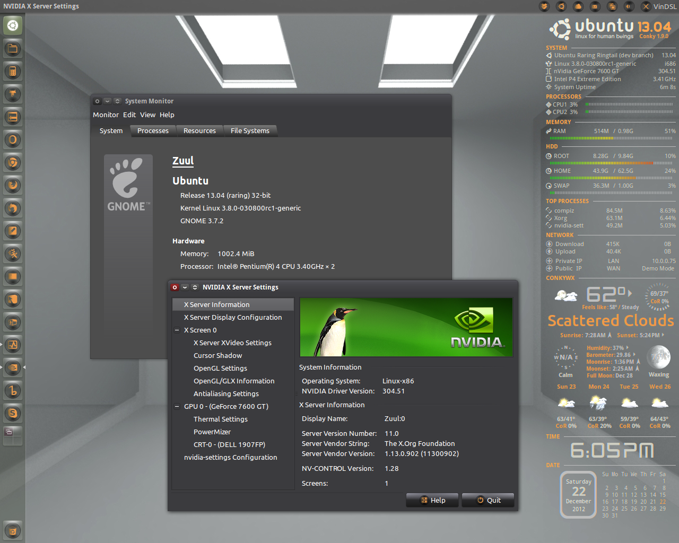The height and width of the screenshot is (543, 679).
Task: Open Antialiasing Settings
Action: (x=226, y=393)
